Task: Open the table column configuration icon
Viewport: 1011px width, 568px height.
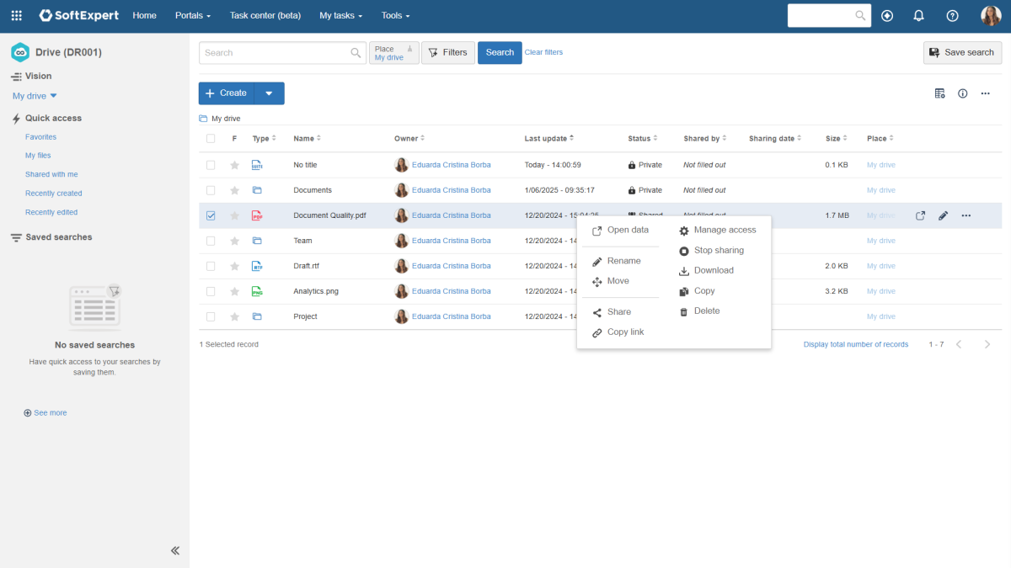Action: pos(939,93)
